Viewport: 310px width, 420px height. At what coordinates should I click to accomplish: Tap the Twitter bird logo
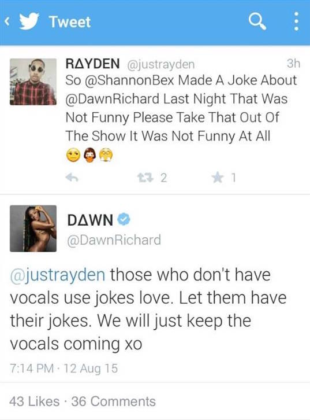(29, 21)
